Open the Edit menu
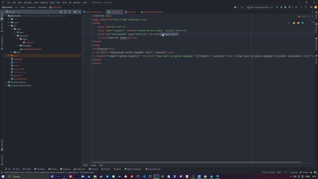Image resolution: width=318 pixels, height=179 pixels. (x=14, y=2)
